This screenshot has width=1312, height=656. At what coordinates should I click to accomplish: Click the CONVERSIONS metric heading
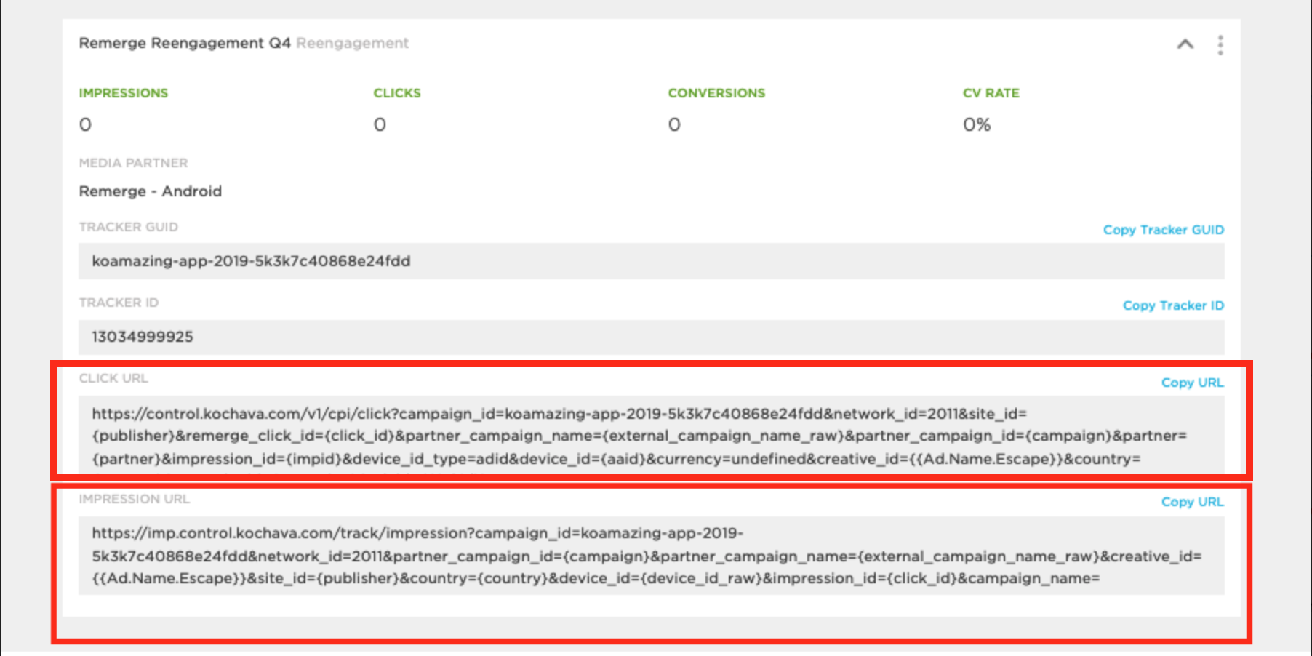[x=716, y=93]
